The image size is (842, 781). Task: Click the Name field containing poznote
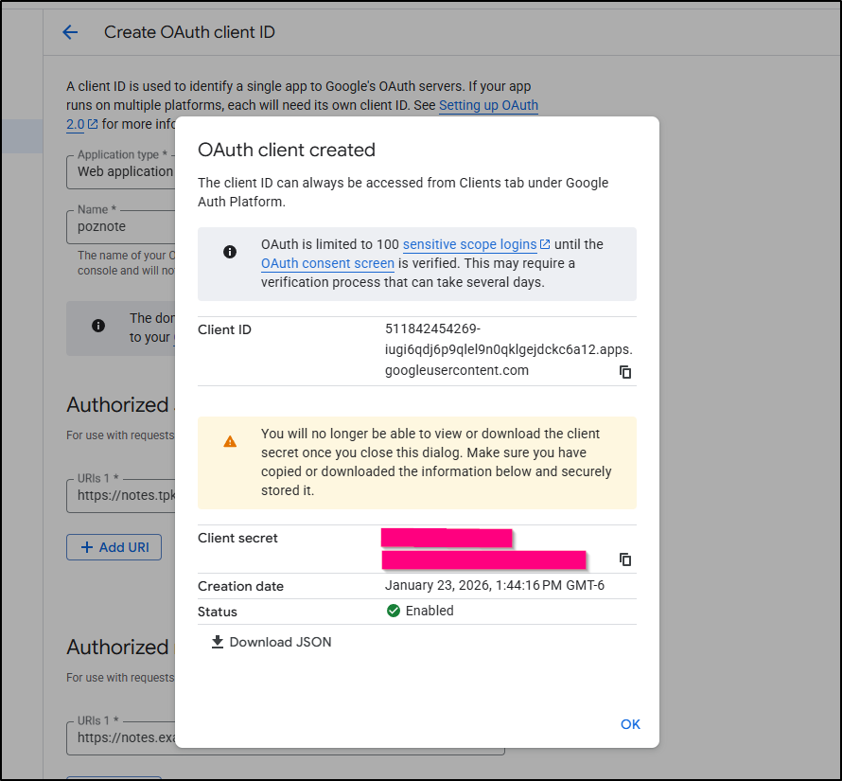click(121, 226)
